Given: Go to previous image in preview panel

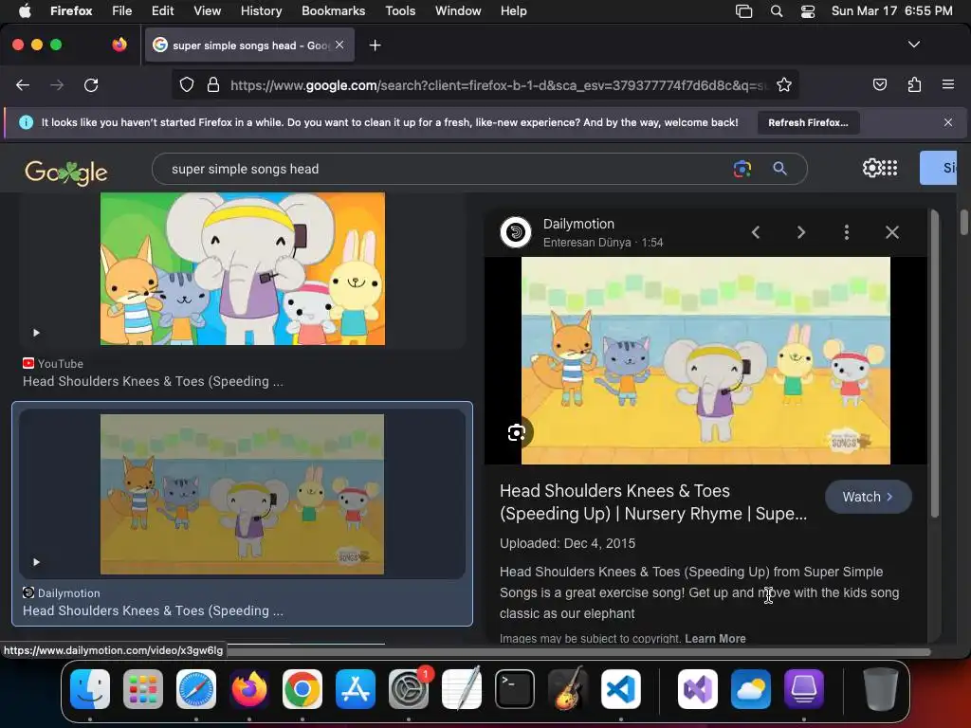Looking at the screenshot, I should pyautogui.click(x=756, y=232).
